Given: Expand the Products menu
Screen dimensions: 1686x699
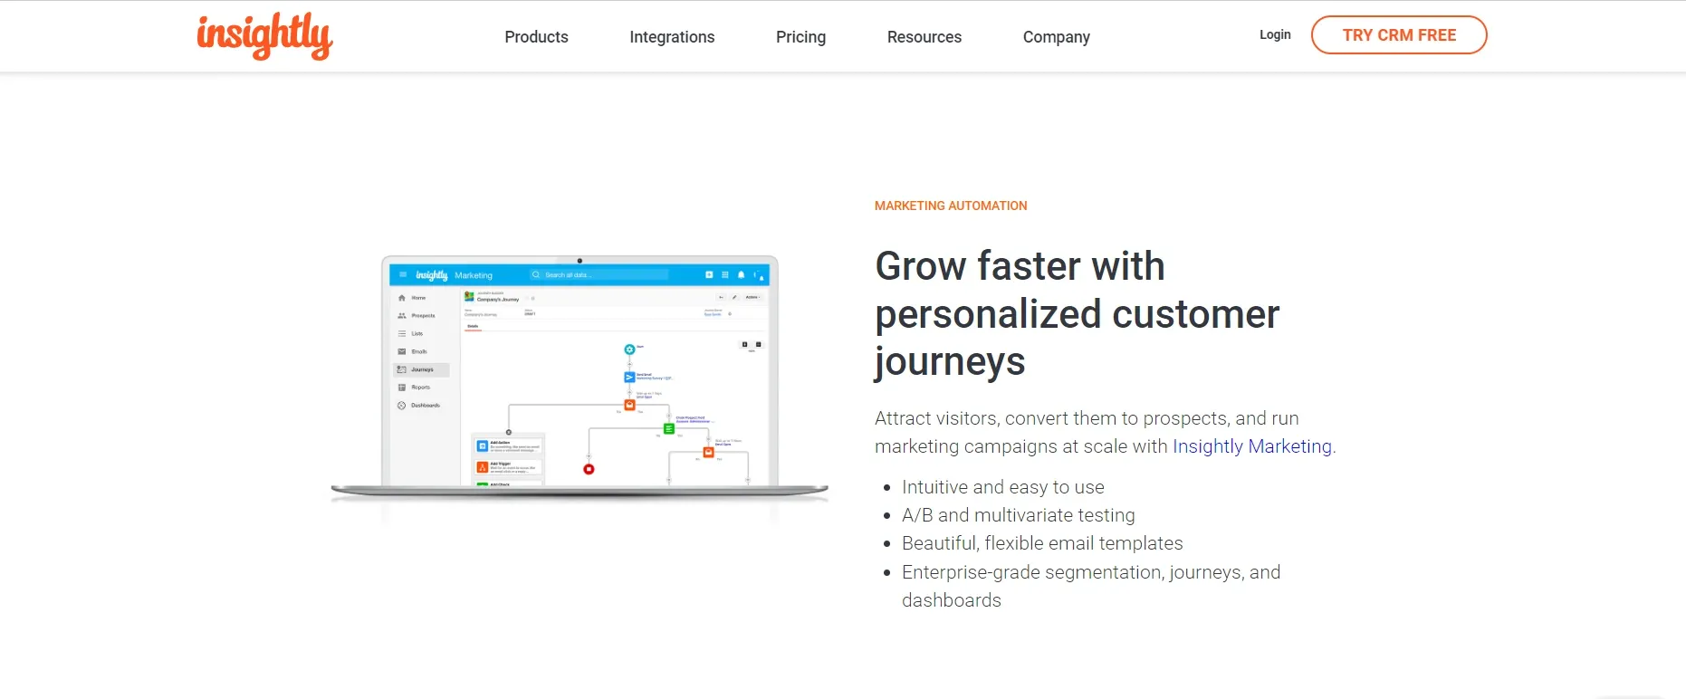Looking at the screenshot, I should coord(536,37).
